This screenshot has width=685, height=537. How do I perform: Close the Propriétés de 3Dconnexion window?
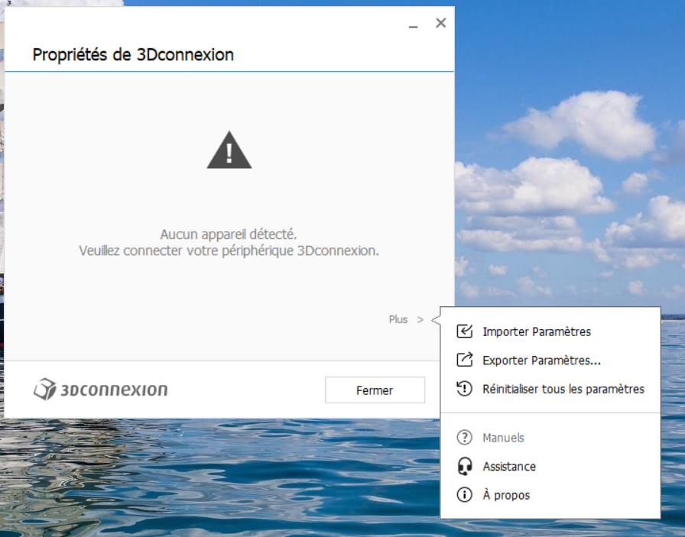pos(441,23)
